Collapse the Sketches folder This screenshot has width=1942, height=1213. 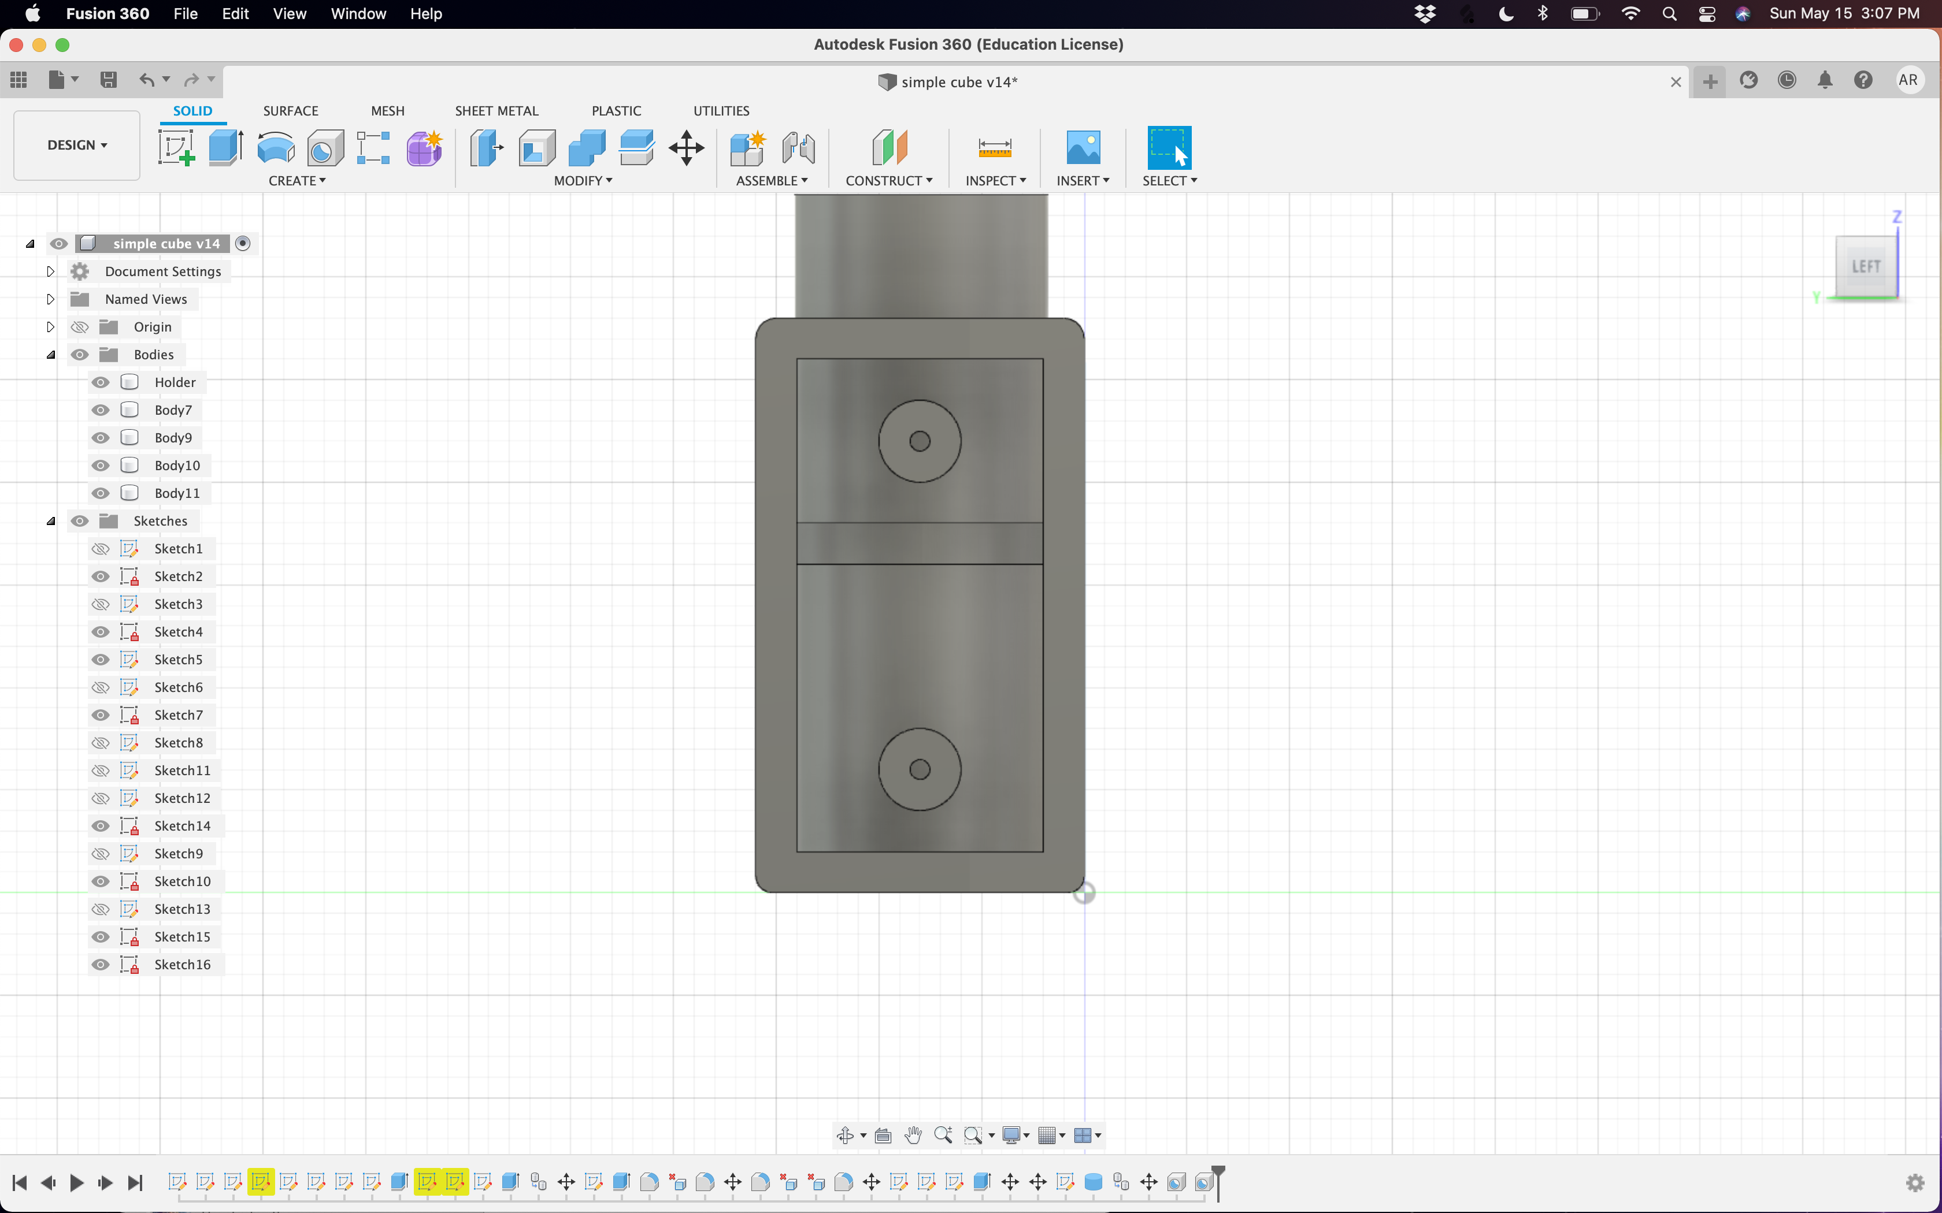pyautogui.click(x=50, y=522)
